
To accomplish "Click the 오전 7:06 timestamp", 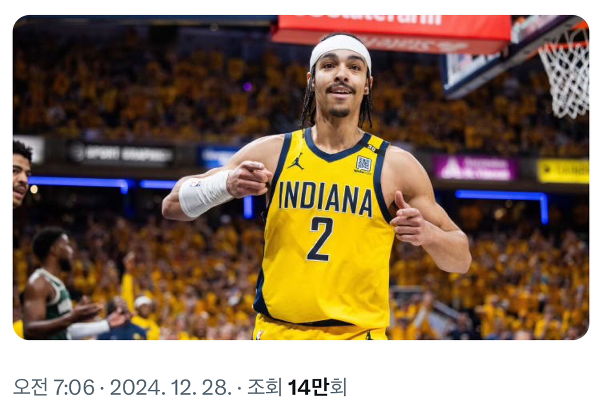I will tap(53, 387).
